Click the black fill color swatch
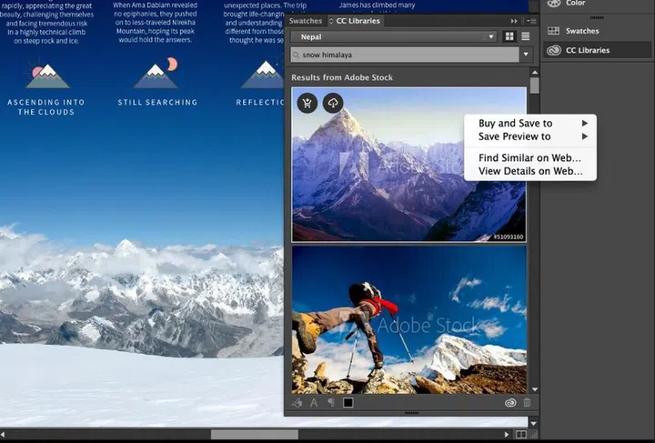This screenshot has height=443, width=655. 348,403
